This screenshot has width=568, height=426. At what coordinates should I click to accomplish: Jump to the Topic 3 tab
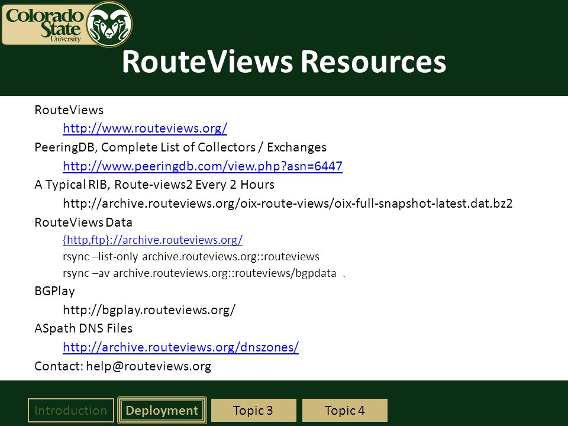coord(254,411)
